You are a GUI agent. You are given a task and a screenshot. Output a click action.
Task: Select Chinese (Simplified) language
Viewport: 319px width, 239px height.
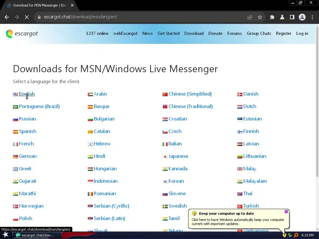click(190, 94)
